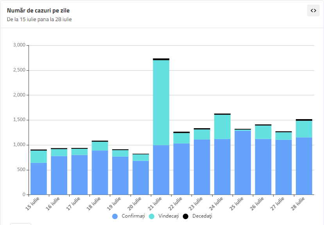Image resolution: width=324 pixels, height=225 pixels.
Task: Click the black Decedați cap on 21 iulie
Action: click(161, 59)
